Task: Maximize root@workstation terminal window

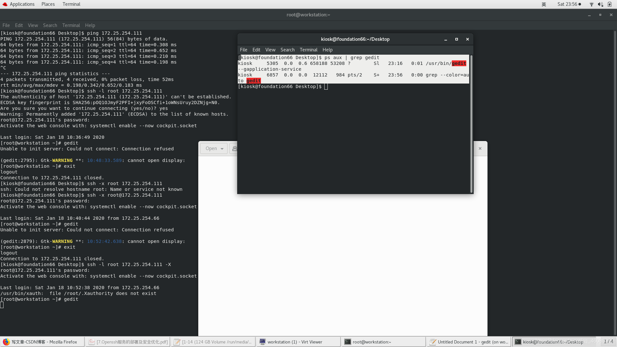Action: 600,15
